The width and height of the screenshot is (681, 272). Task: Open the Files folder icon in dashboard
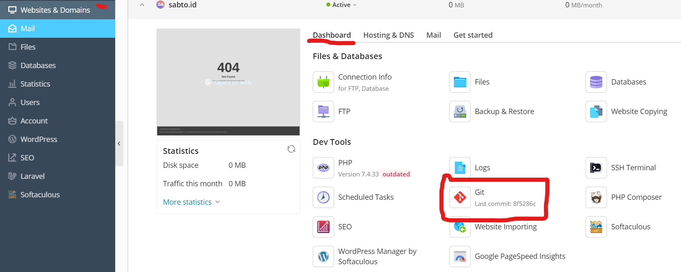pyautogui.click(x=460, y=82)
